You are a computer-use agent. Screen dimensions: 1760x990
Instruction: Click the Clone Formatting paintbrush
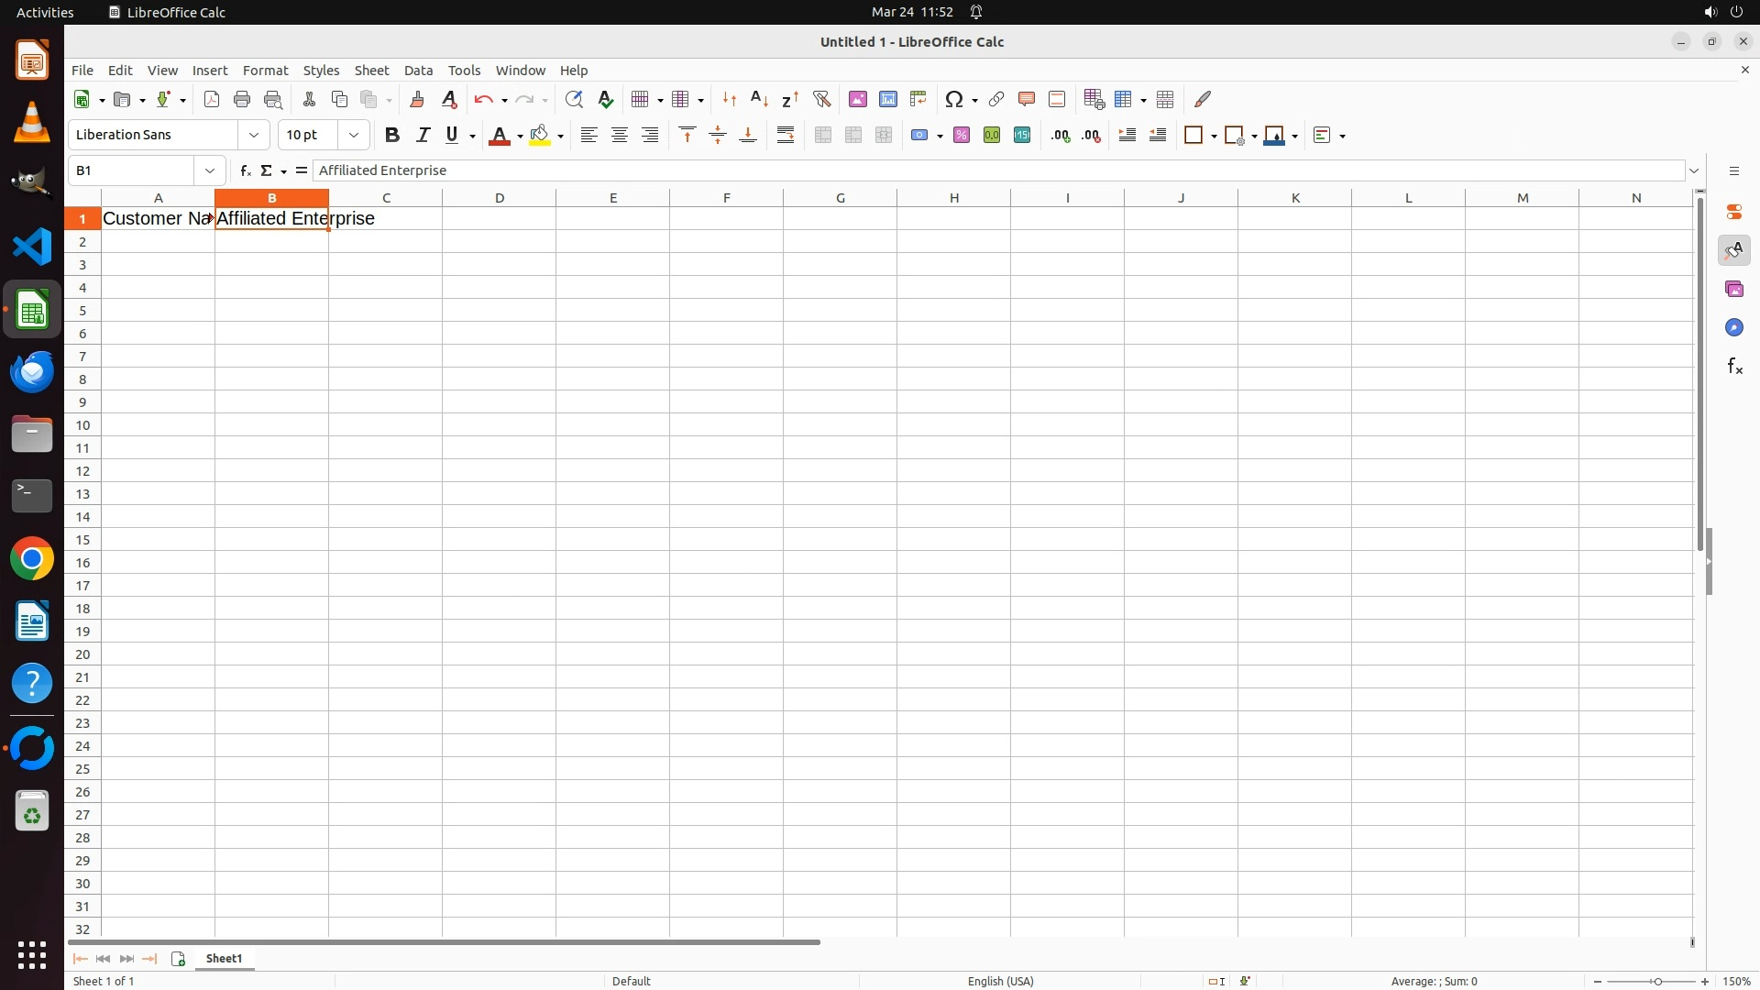click(x=417, y=99)
